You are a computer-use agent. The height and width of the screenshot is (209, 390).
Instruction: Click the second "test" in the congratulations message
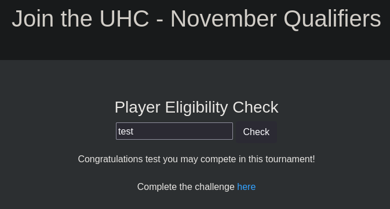coord(153,159)
